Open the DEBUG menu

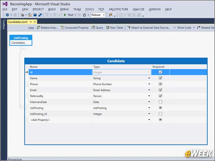64,9
